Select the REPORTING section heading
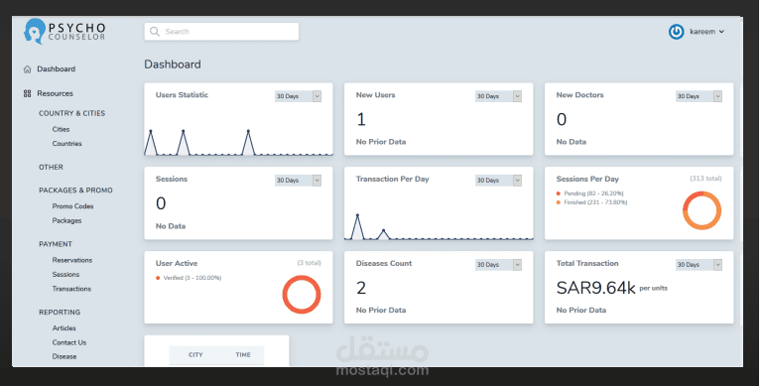Viewport: 766px width, 386px height. point(60,313)
